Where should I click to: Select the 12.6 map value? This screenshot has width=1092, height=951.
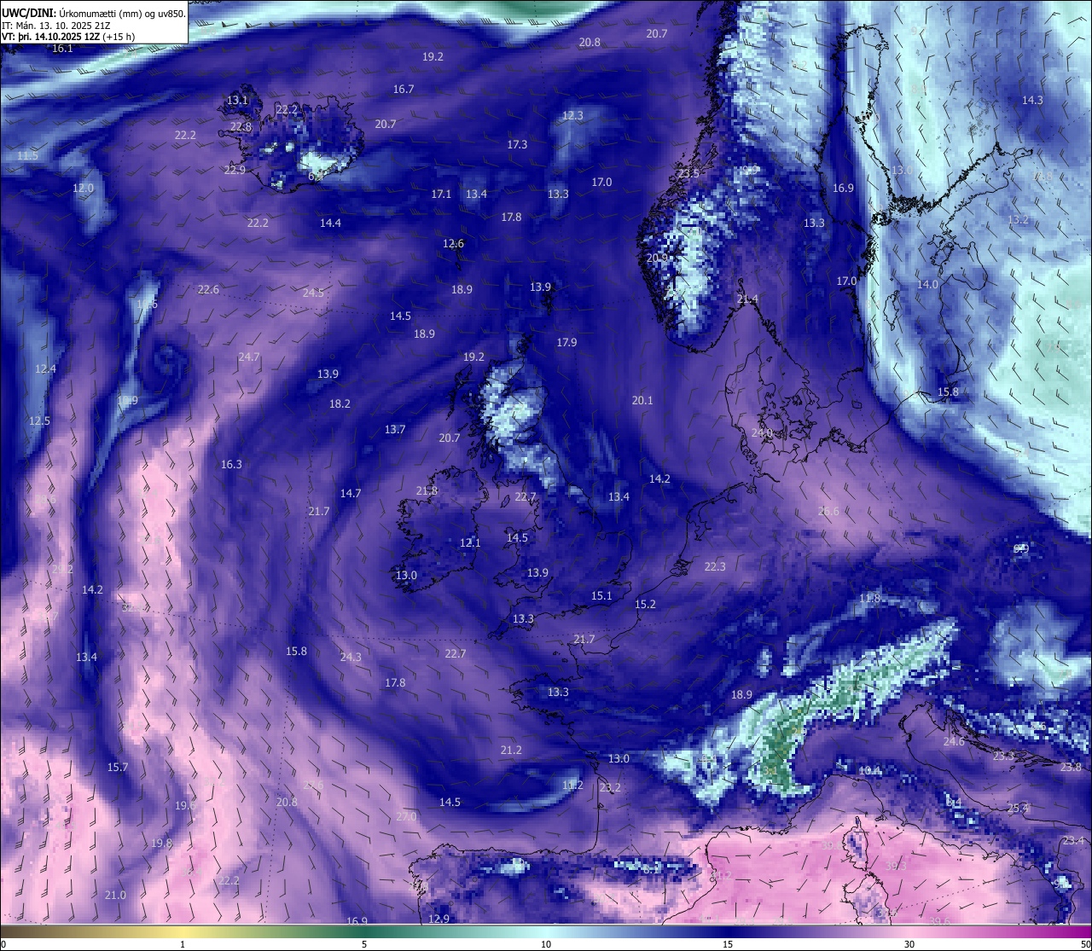453,244
